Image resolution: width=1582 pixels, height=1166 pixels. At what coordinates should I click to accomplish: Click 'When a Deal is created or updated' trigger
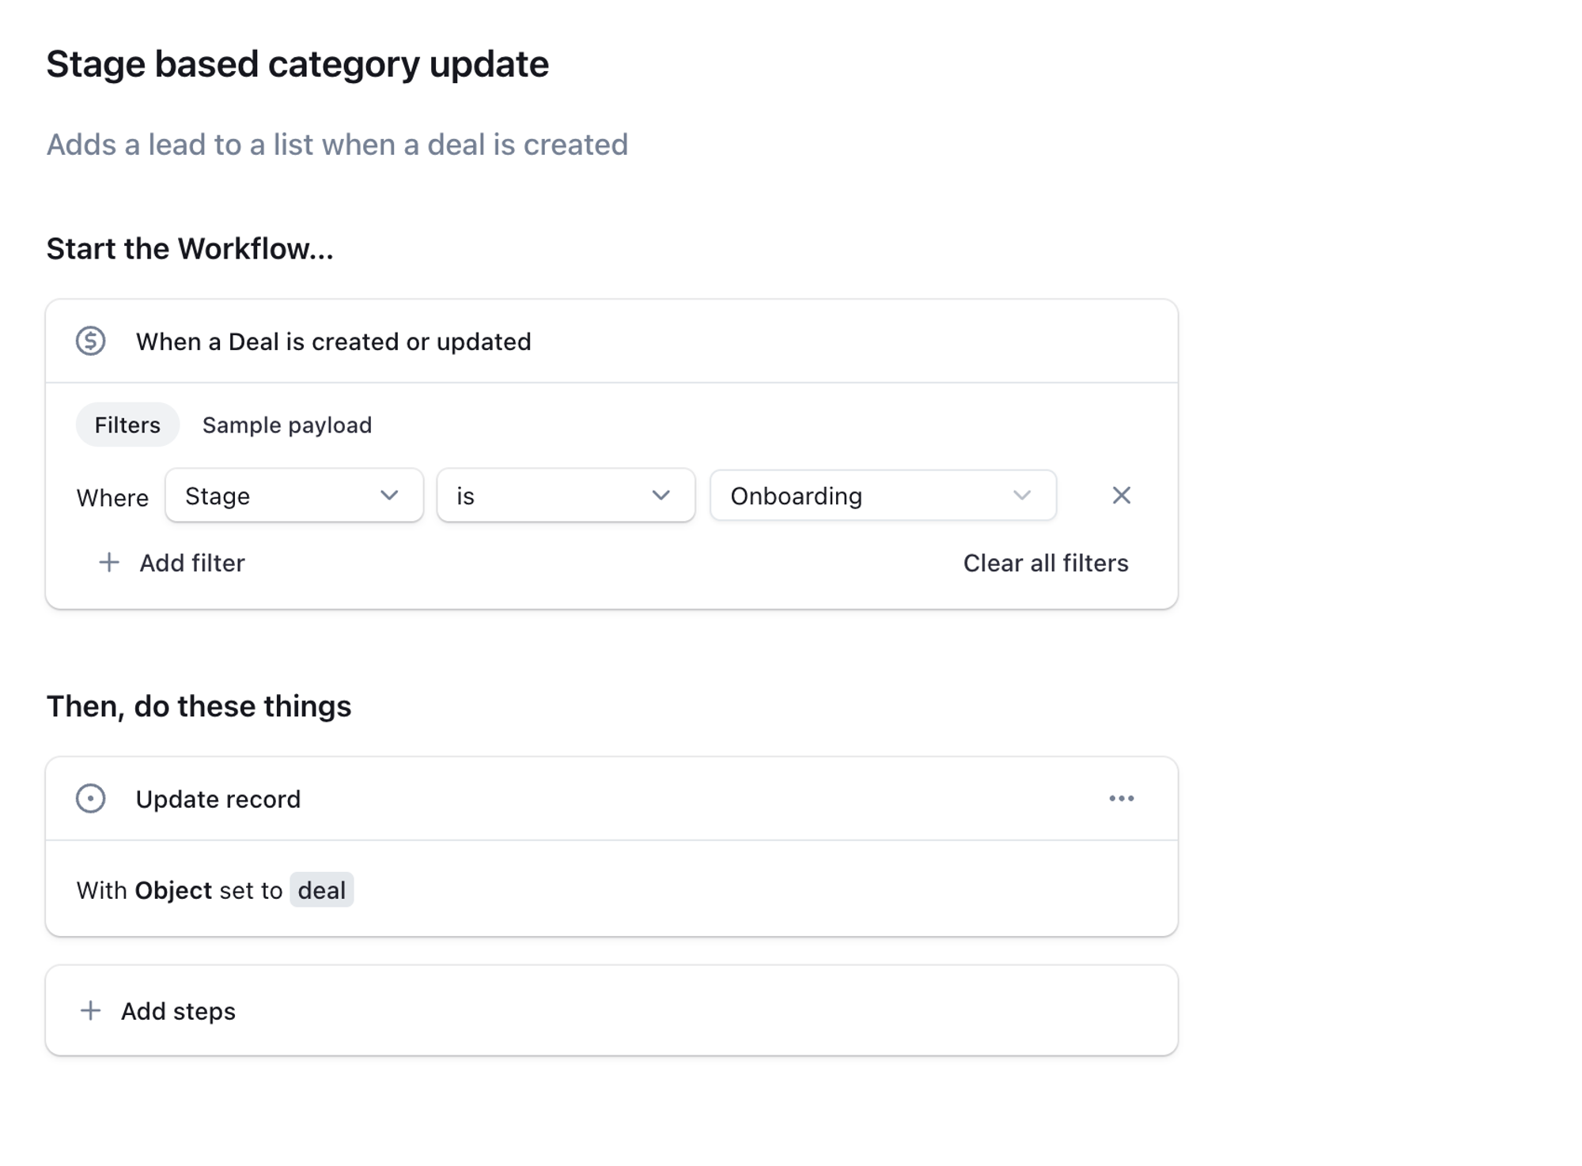click(333, 341)
